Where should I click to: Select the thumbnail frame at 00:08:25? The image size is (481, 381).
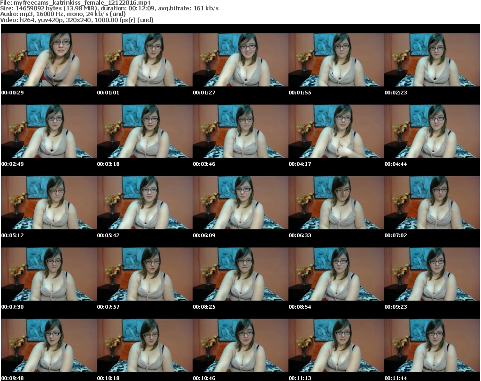pyautogui.click(x=240, y=274)
